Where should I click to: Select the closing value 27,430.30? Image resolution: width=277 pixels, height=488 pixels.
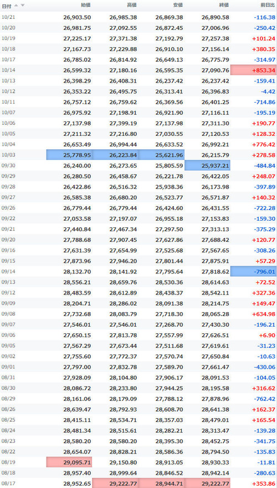[x=216, y=324]
